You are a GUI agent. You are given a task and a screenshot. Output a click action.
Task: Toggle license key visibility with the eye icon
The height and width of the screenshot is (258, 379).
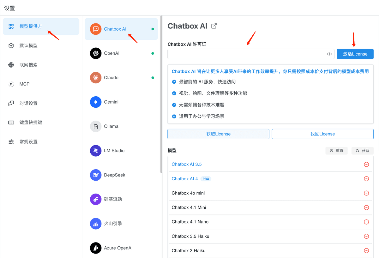[x=329, y=54]
